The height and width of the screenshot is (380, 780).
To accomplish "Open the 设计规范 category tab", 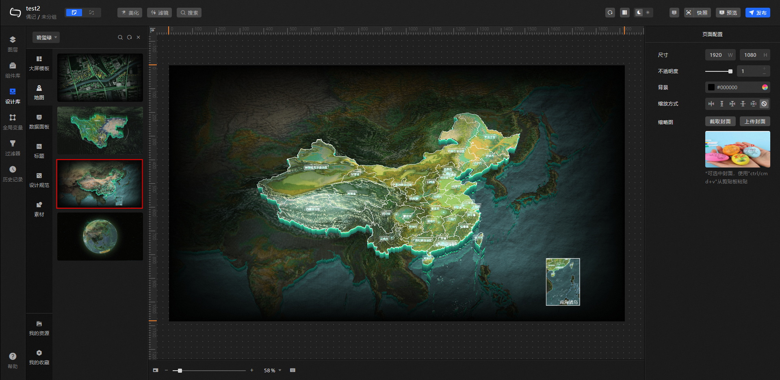I will (x=39, y=180).
